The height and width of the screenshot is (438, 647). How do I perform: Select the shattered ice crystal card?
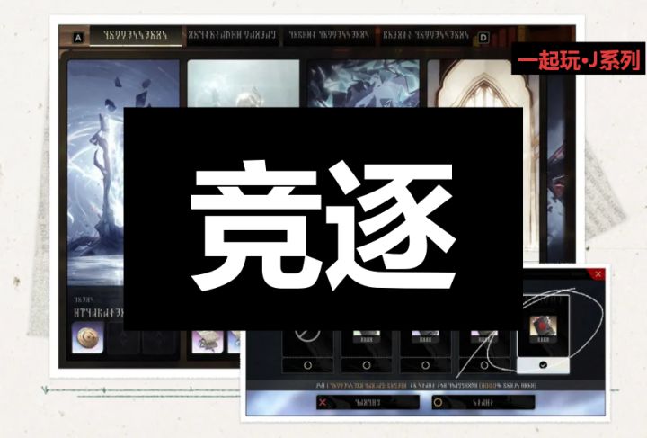[364, 84]
